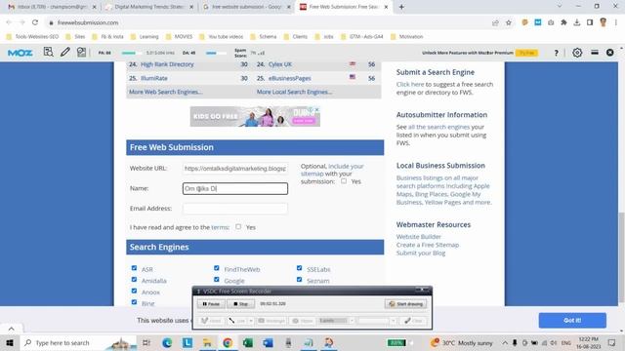The height and width of the screenshot is (351, 625).
Task: Open More Local Search Engines link
Action: click(x=294, y=92)
